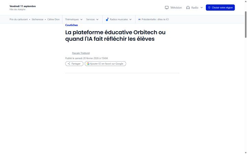Open the Céline Dion topic link
The height and width of the screenshot is (154, 247).
[54, 19]
